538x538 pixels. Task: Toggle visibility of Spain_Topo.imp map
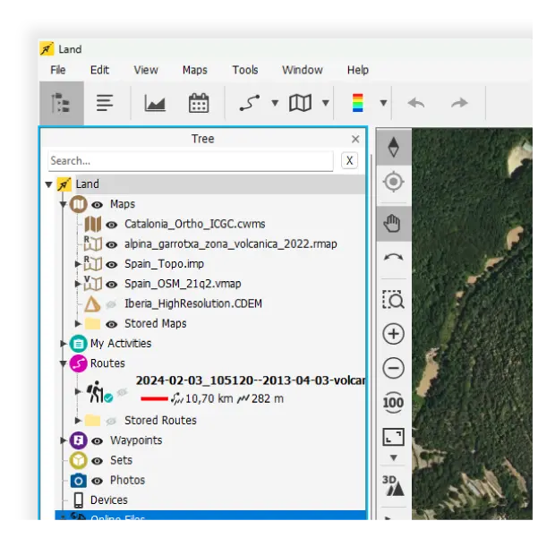click(x=112, y=264)
